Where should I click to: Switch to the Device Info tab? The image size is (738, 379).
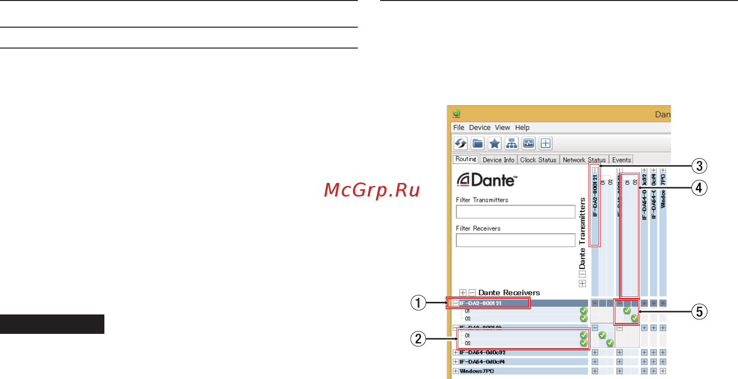coord(499,160)
